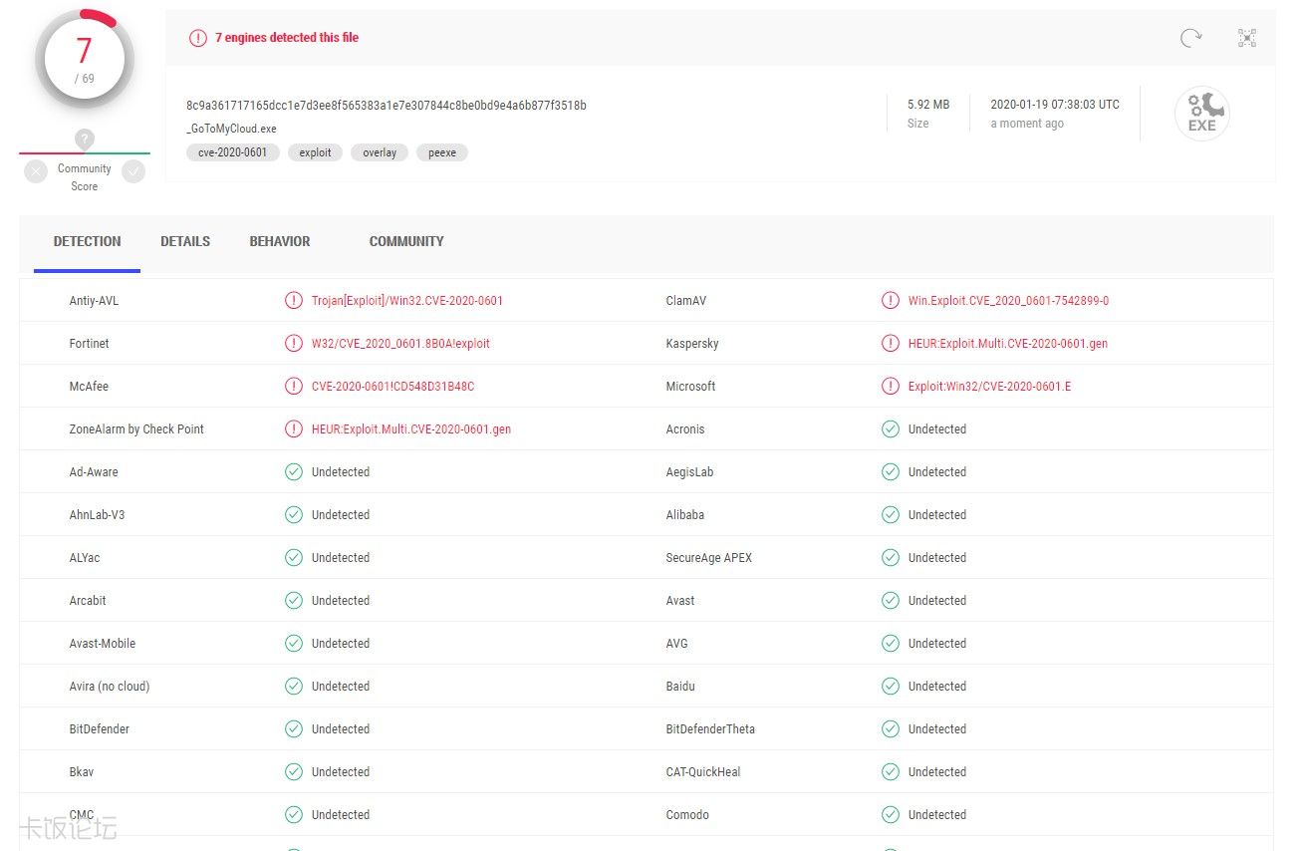Click the community score question mark marker
This screenshot has width=1303, height=851.
click(85, 140)
